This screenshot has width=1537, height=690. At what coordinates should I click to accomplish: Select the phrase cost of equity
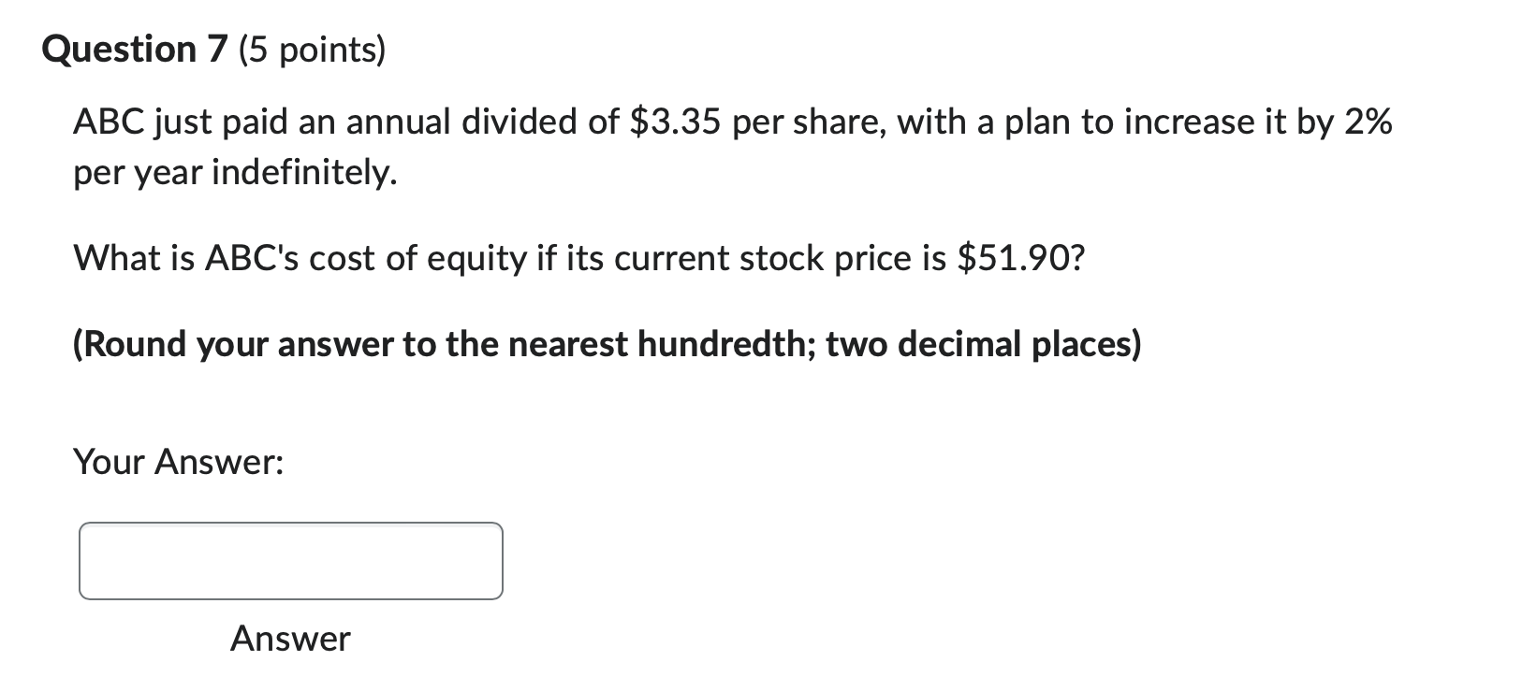[x=421, y=258]
